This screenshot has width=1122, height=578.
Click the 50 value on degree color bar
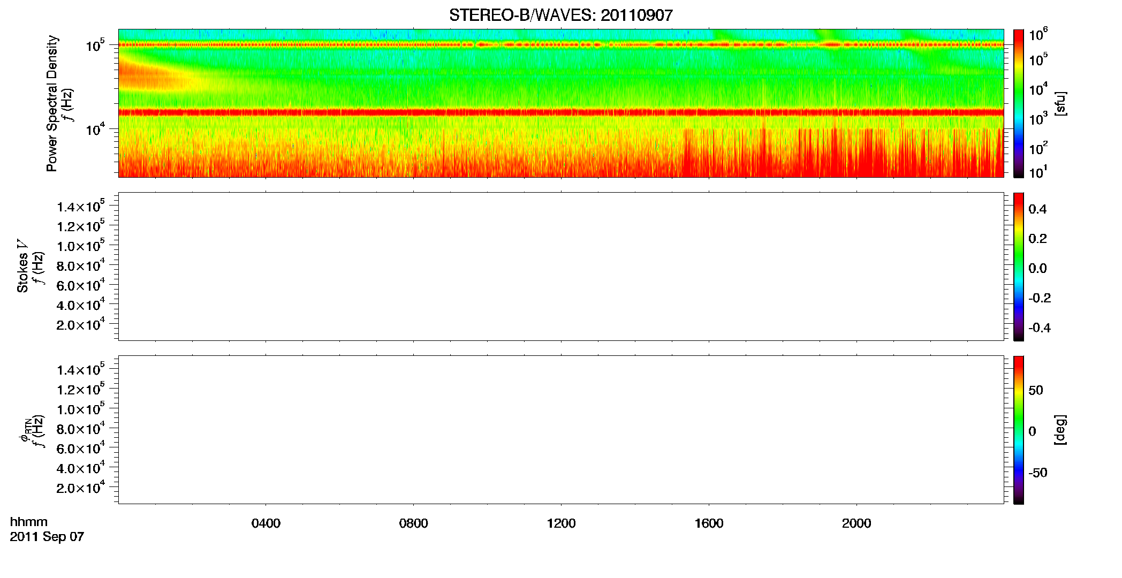[x=1036, y=390]
